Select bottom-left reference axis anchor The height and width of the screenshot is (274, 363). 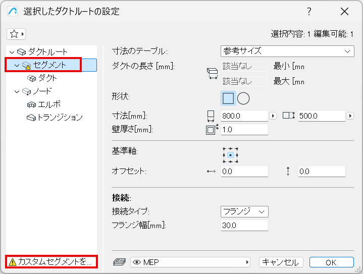click(x=224, y=161)
